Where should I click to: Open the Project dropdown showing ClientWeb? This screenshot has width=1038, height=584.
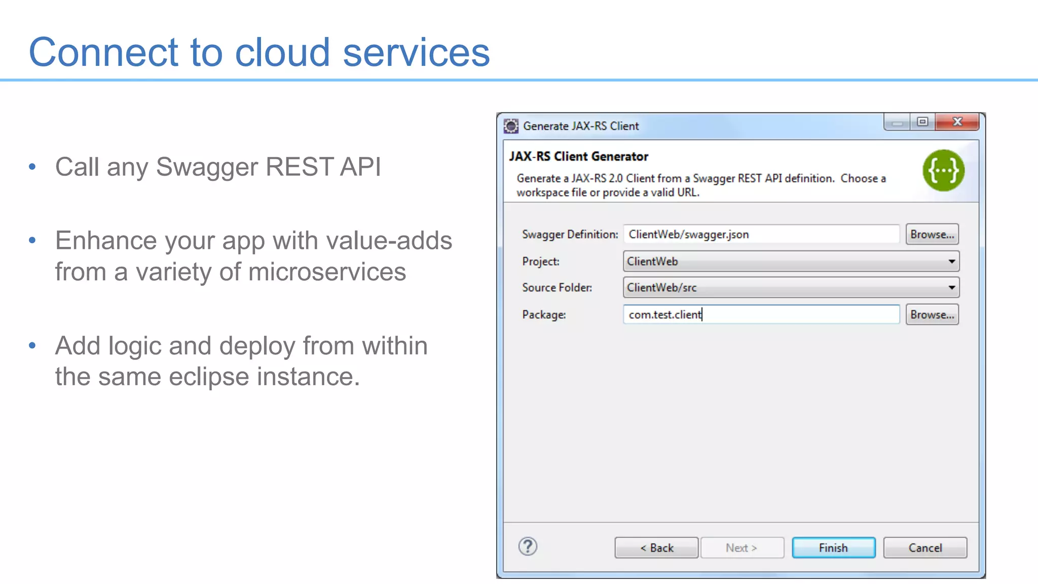tap(791, 261)
